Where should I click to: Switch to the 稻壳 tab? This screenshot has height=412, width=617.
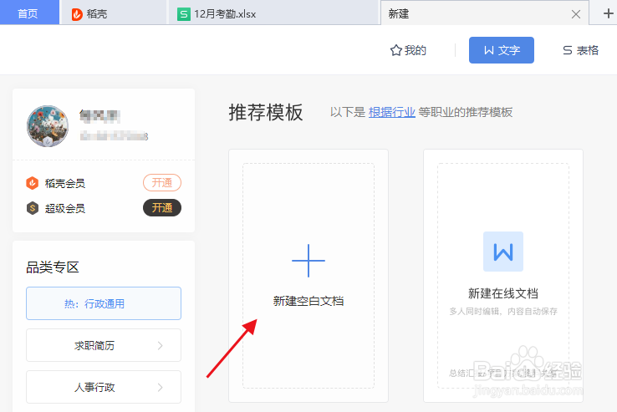click(114, 13)
